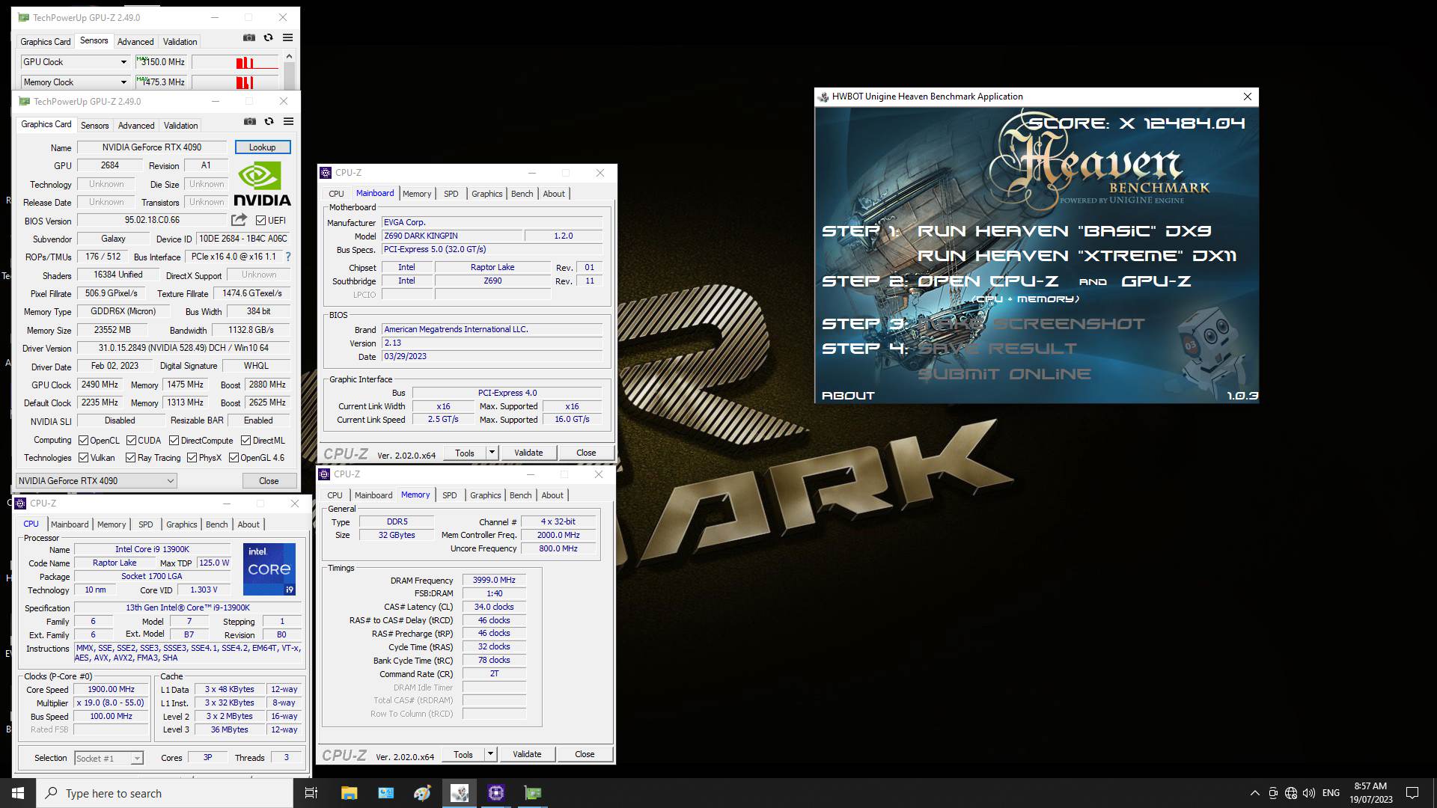The width and height of the screenshot is (1437, 808).
Task: Click CPU-Z Memory window title icon
Action: click(324, 474)
